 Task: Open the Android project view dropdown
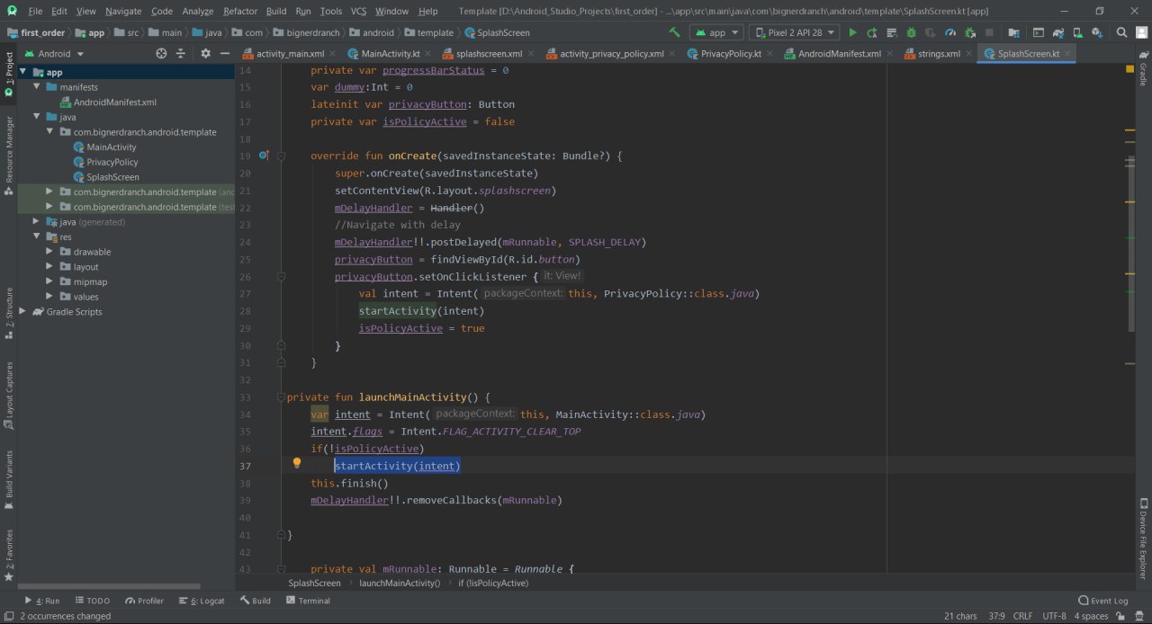click(54, 53)
